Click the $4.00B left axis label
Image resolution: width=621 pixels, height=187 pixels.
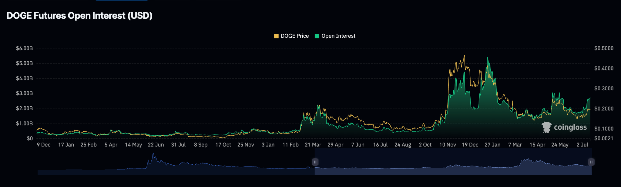[x=24, y=79]
